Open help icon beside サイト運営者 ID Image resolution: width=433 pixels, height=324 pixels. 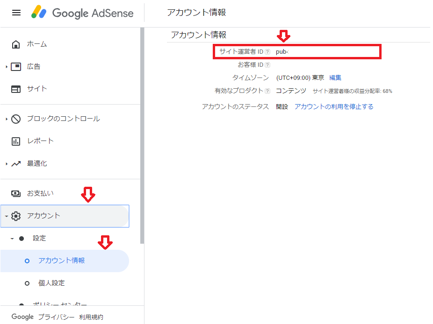[267, 52]
